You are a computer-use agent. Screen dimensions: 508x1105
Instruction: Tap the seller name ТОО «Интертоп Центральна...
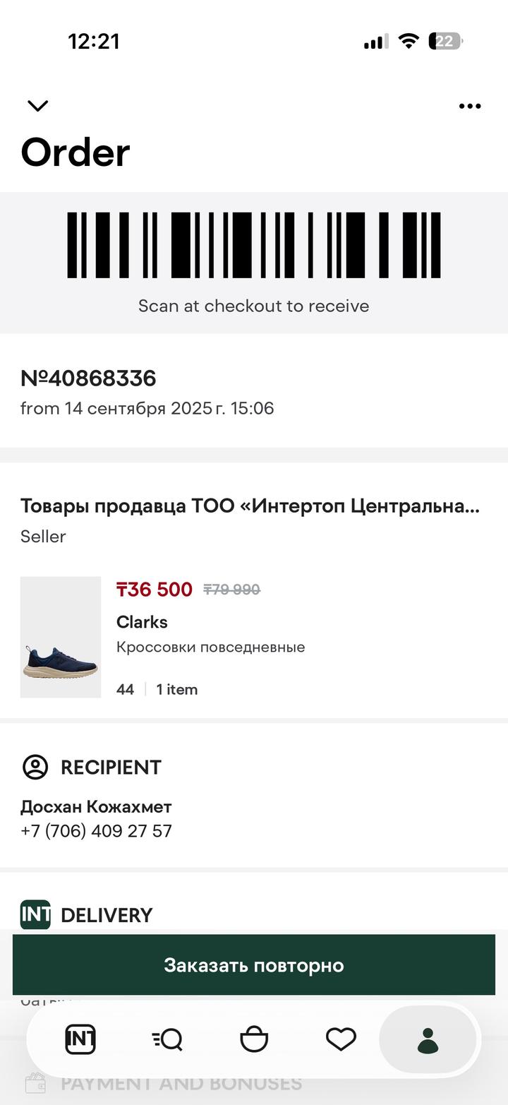tap(250, 506)
